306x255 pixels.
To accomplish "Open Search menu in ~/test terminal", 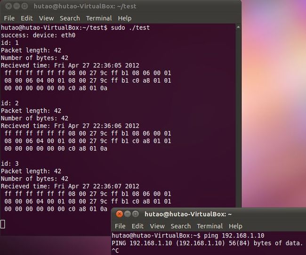I will pos(70,18).
